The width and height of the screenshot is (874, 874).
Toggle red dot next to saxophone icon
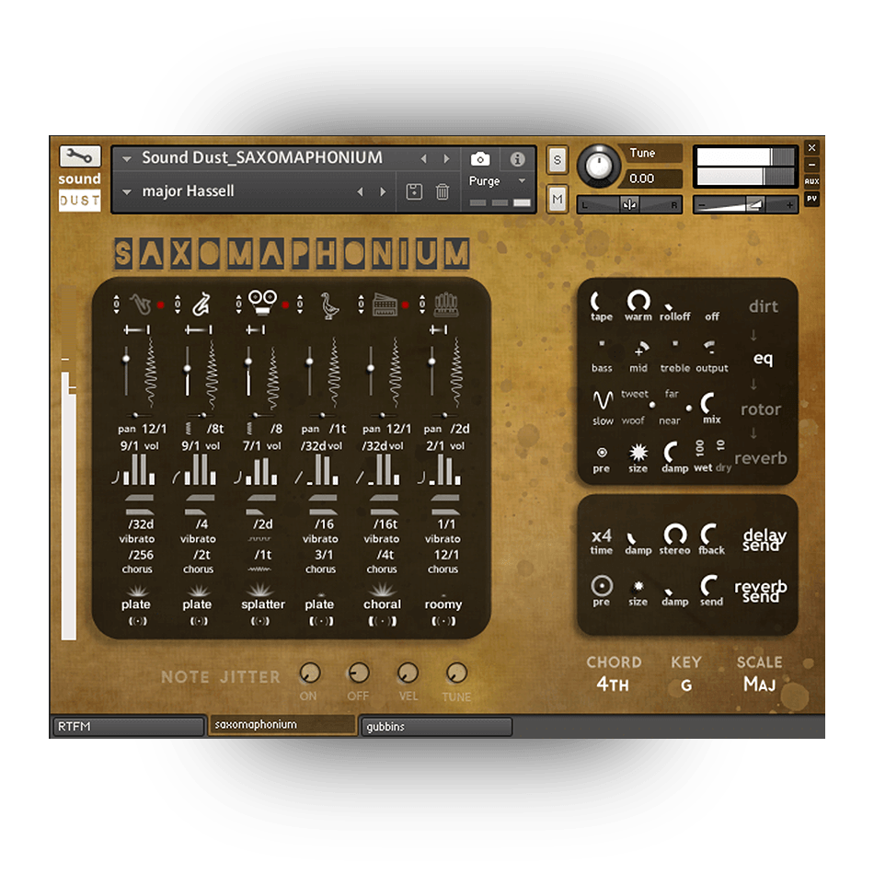160,305
